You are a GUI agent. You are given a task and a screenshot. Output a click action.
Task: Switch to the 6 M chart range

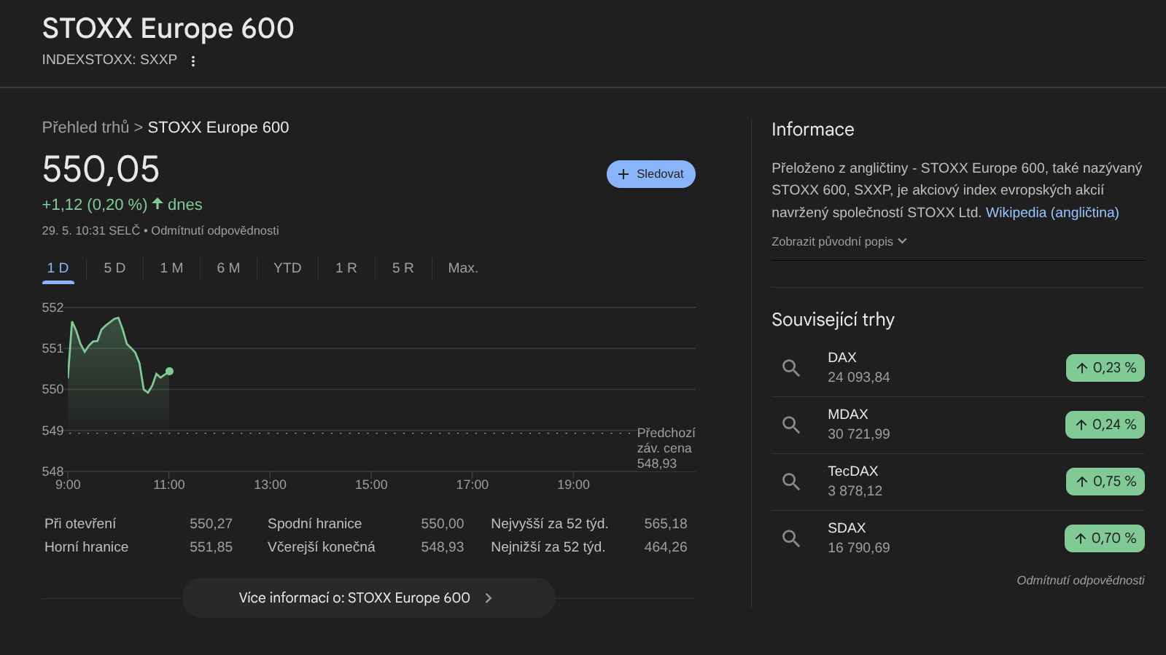coord(228,268)
